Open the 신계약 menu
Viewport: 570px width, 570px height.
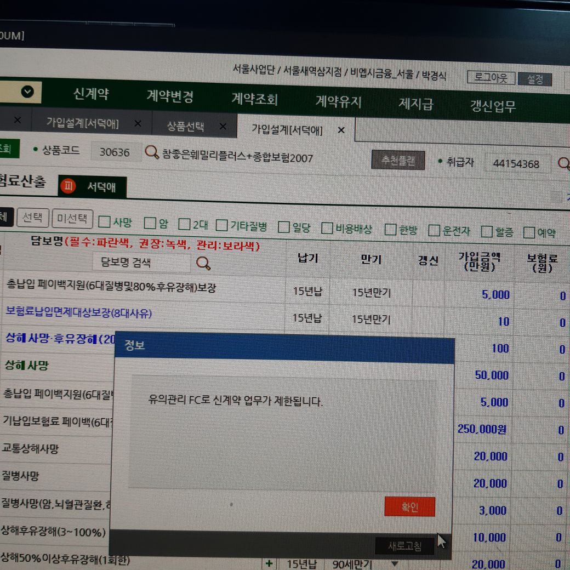(x=91, y=94)
